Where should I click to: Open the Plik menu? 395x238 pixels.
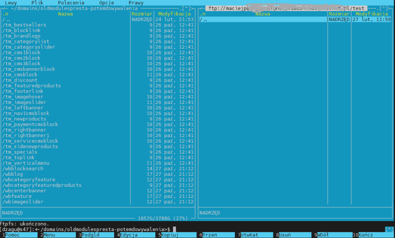coord(37,3)
